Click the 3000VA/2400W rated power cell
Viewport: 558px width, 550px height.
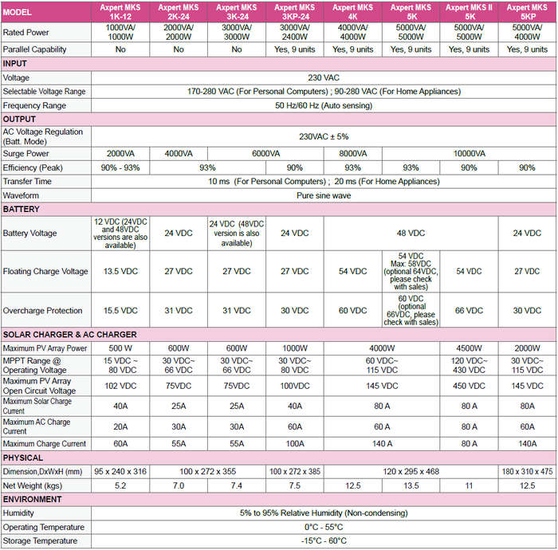click(x=295, y=33)
